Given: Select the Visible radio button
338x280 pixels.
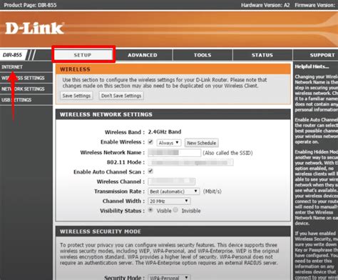Looking at the screenshot, I should (x=150, y=210).
